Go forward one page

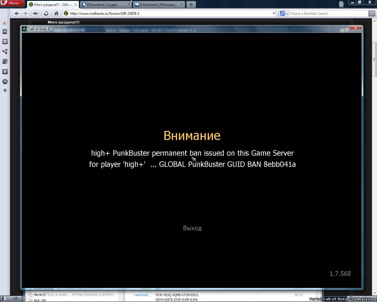[26, 13]
